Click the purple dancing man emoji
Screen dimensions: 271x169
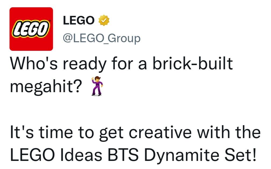coord(97,86)
